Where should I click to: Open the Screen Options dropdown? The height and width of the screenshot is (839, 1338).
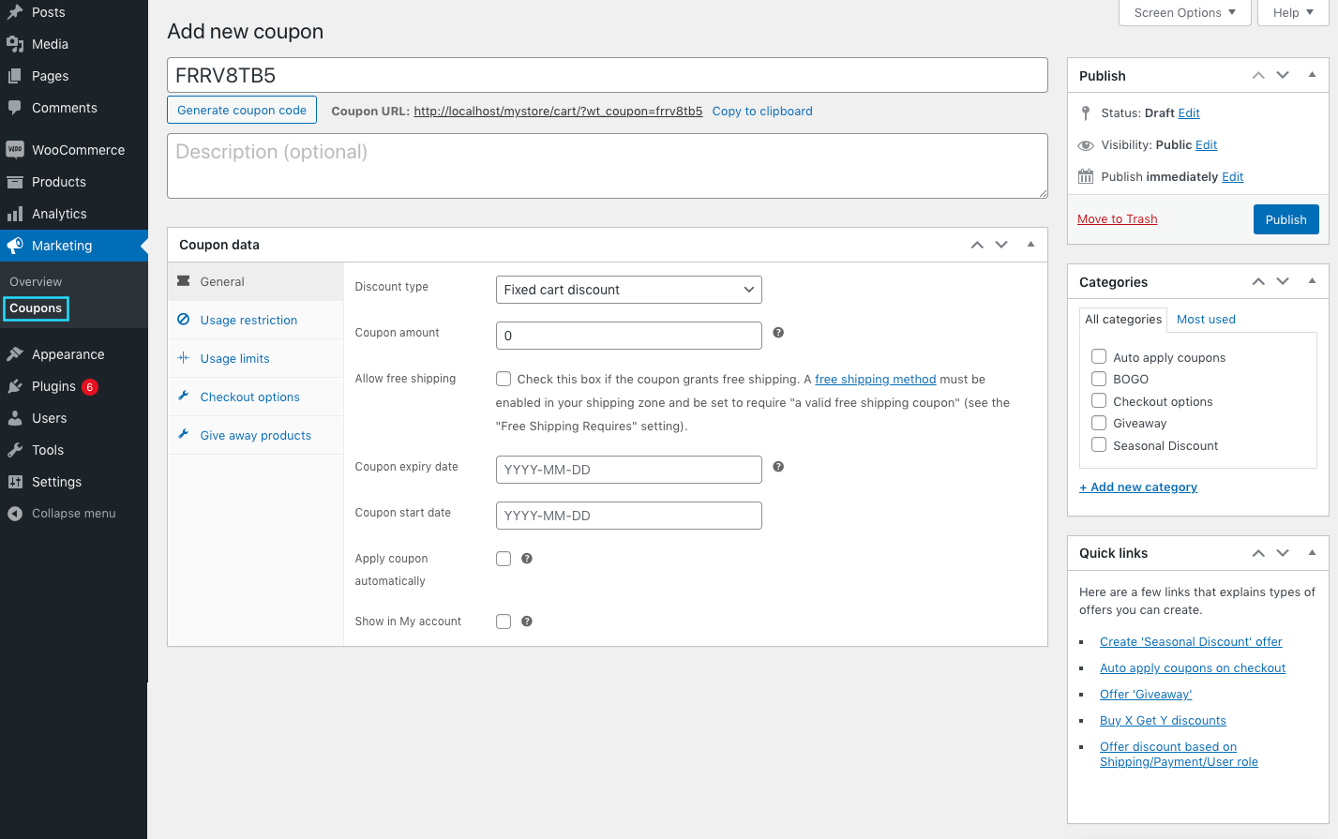[x=1185, y=12]
